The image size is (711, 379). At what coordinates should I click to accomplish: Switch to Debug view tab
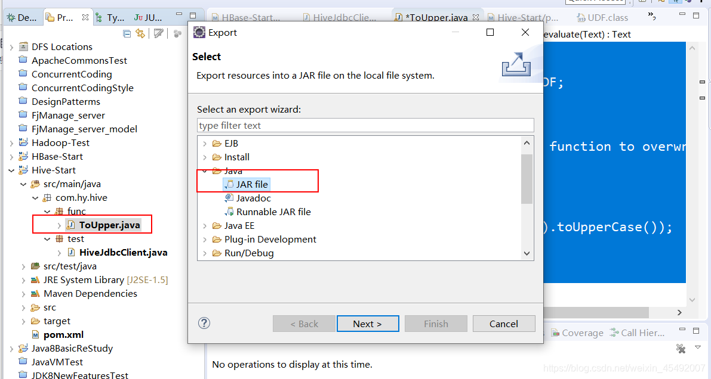tap(21, 18)
